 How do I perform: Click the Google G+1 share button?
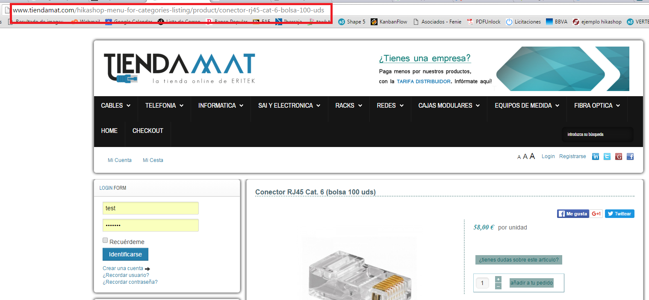click(x=596, y=214)
